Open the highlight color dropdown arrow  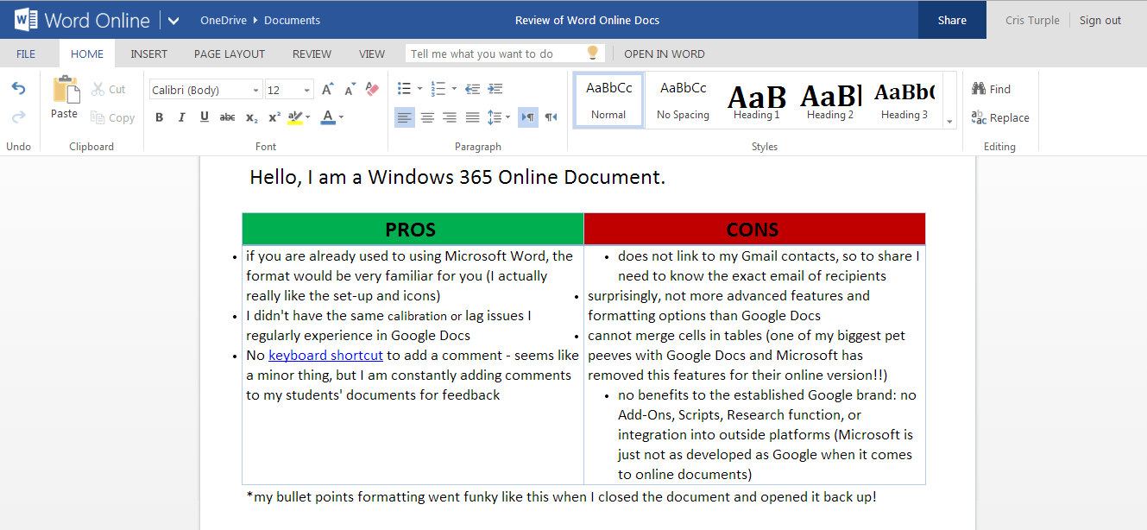(309, 117)
